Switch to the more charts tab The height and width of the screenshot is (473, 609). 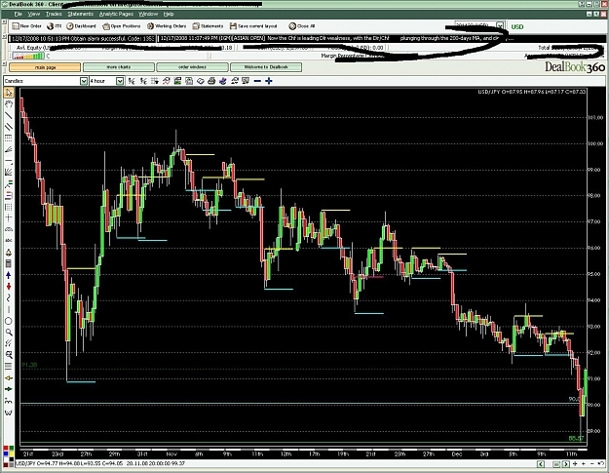tap(119, 67)
